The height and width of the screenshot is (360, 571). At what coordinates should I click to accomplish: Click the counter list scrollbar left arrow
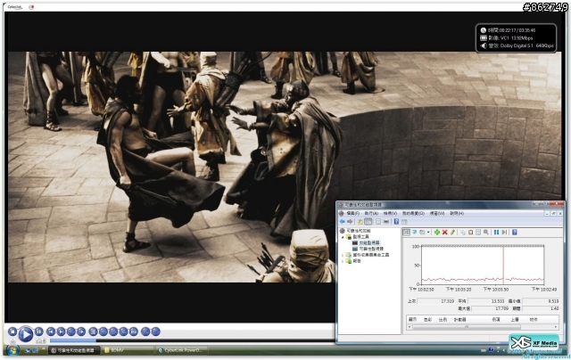click(x=410, y=327)
